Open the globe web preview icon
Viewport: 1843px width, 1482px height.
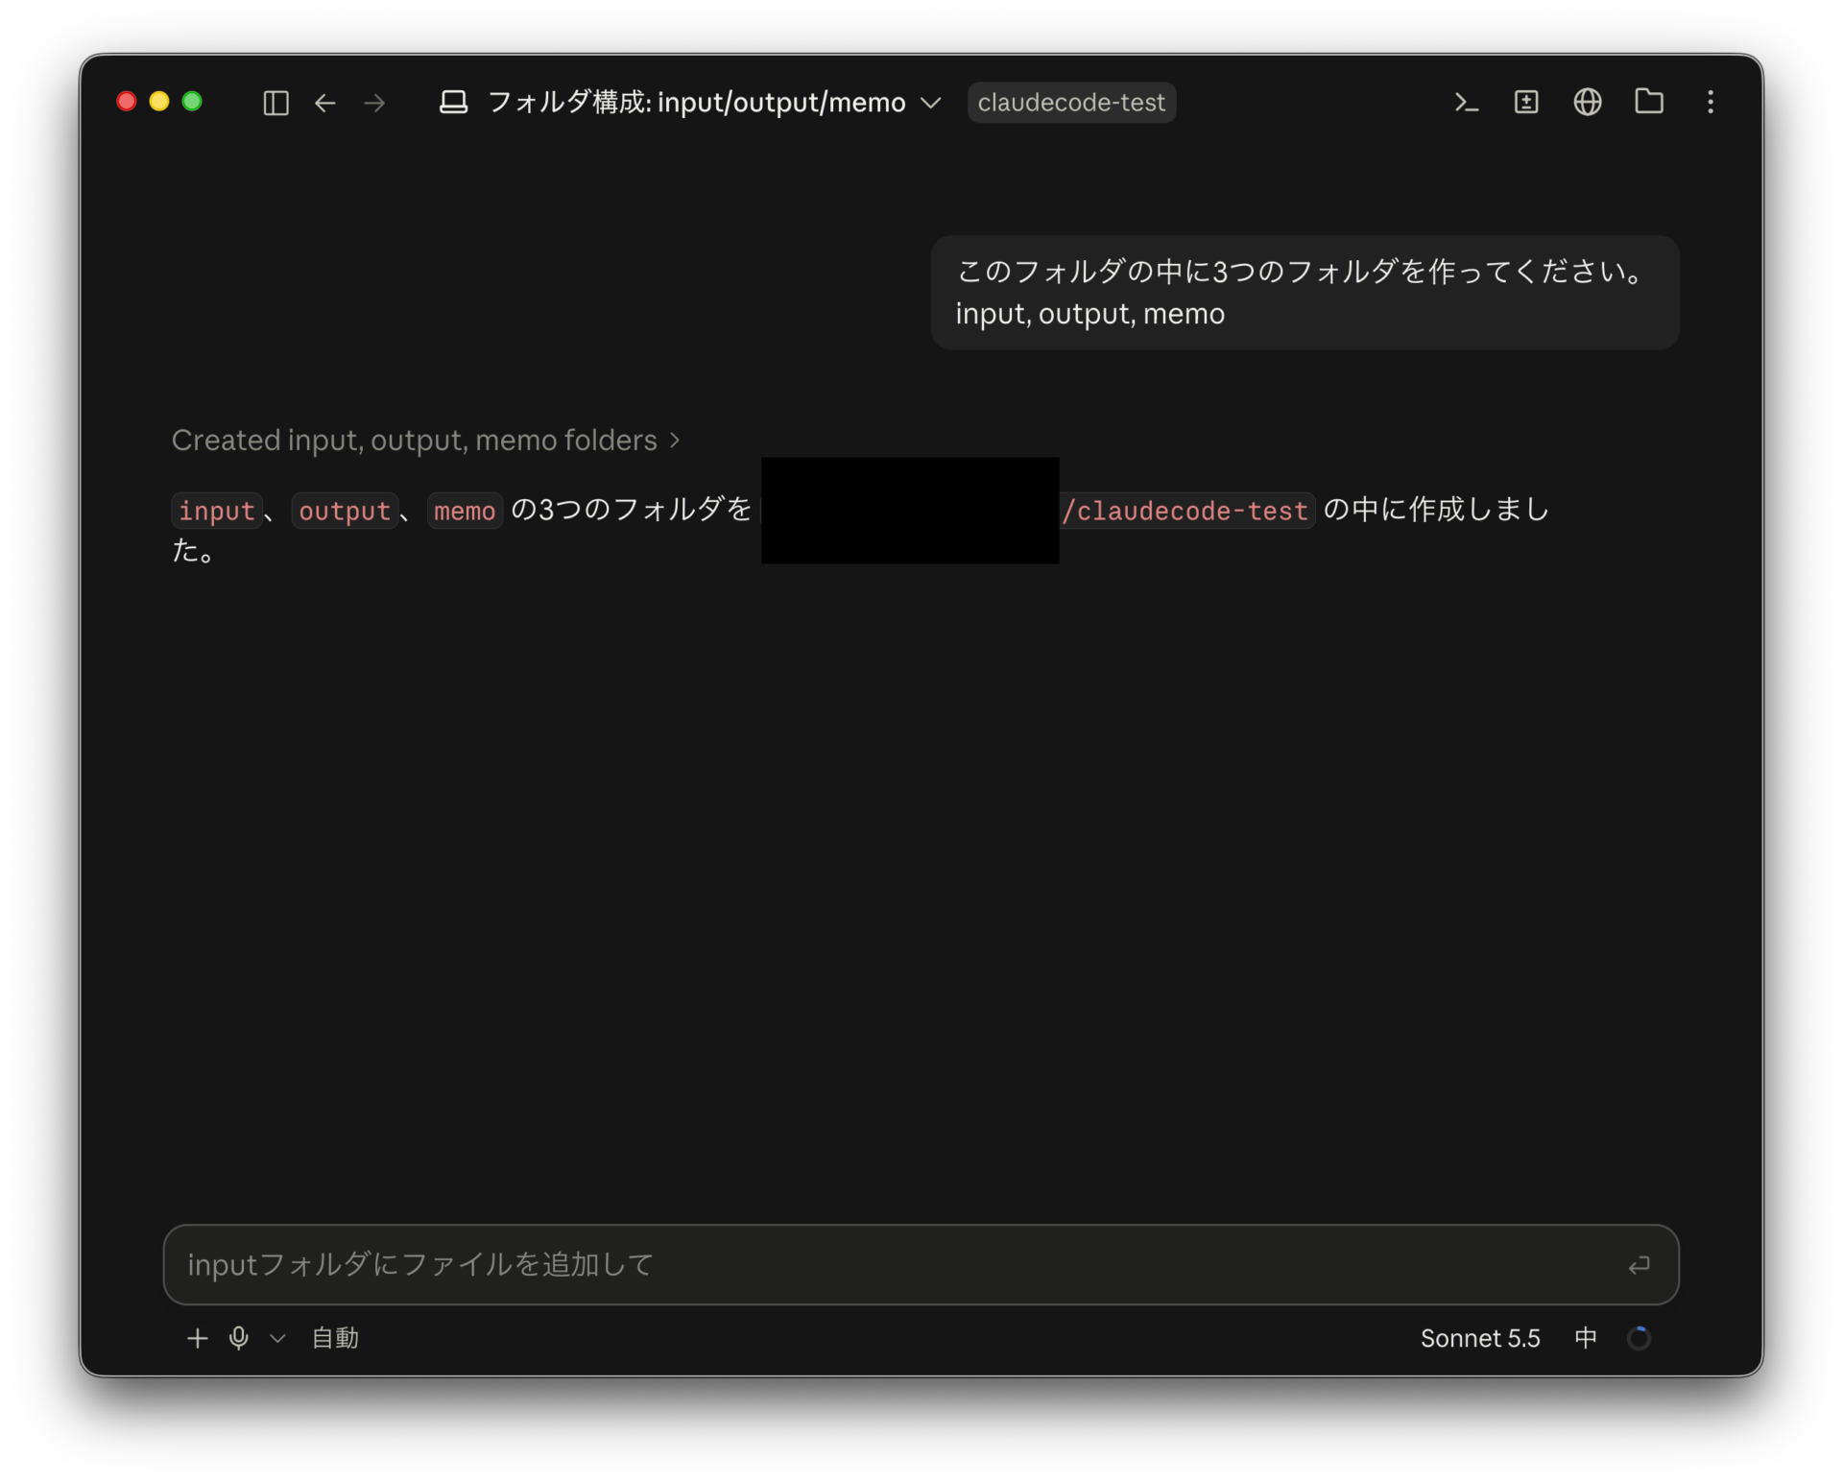pos(1588,102)
